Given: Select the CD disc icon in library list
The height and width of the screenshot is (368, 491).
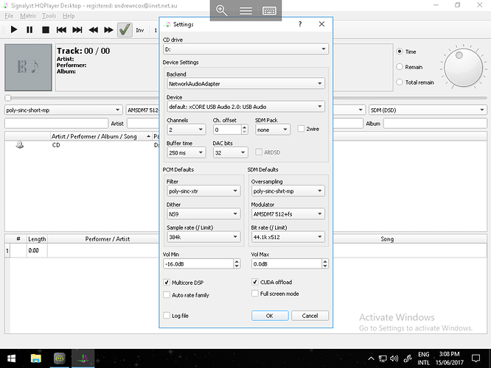Looking at the screenshot, I should tap(20, 145).
